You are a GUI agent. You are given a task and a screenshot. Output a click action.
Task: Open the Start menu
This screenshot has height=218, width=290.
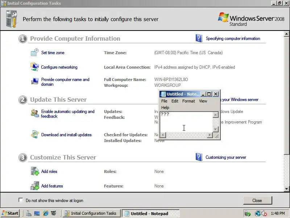pos(10,213)
